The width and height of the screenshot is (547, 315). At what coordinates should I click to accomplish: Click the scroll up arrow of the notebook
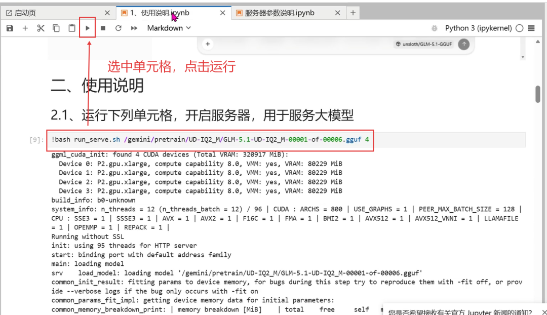[x=537, y=42]
